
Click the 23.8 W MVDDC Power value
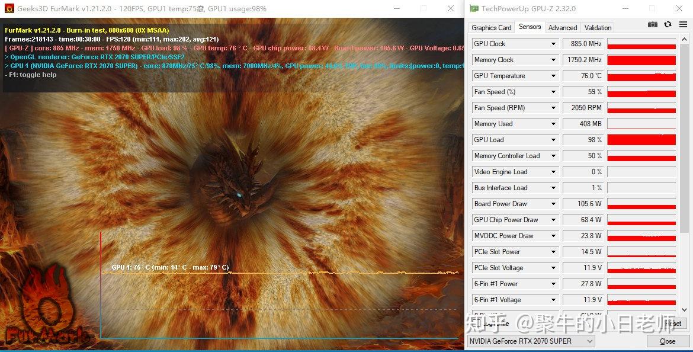(583, 236)
